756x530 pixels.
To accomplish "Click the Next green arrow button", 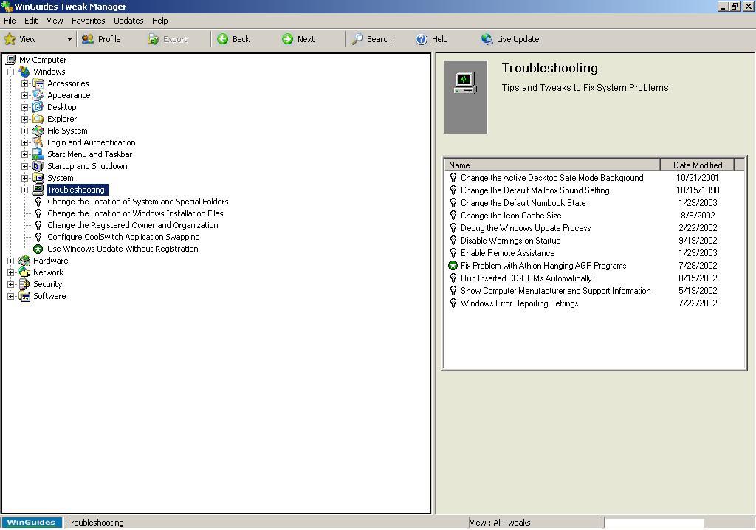I will [x=298, y=39].
